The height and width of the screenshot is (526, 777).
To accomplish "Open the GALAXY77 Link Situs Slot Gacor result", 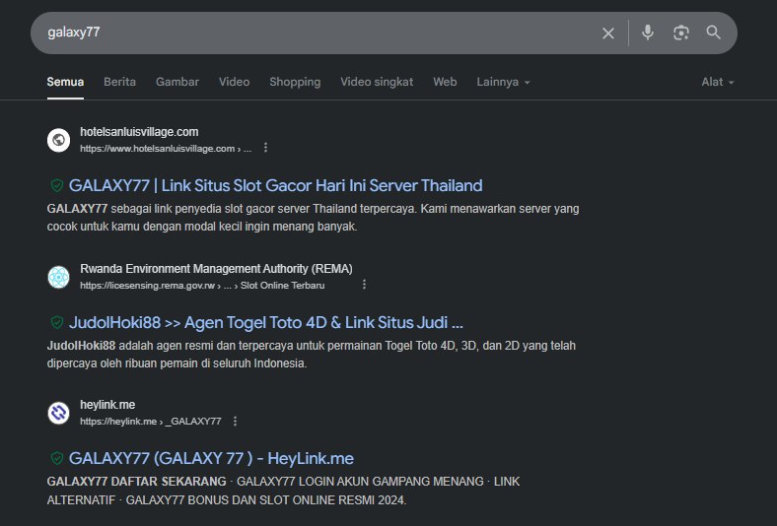I will [275, 185].
